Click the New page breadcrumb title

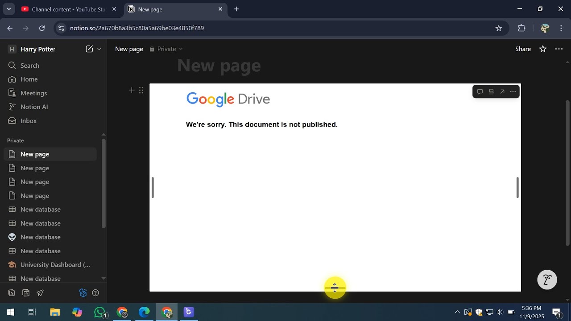(129, 49)
